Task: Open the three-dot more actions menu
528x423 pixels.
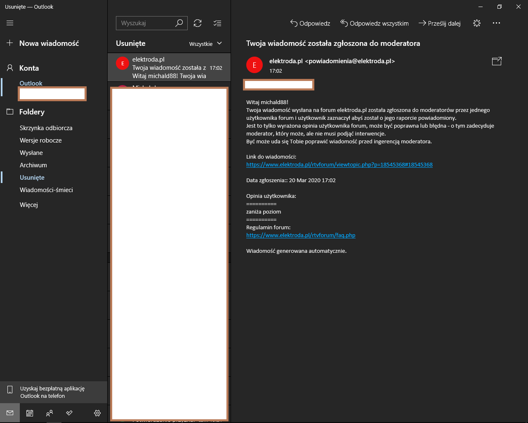Action: [x=496, y=23]
